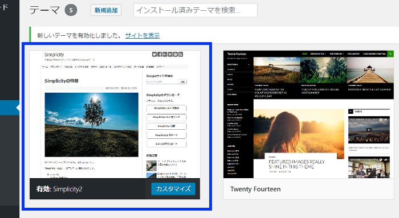399x218 pixels.
Task: Click the Twenty Fourteen theme name
Action: click(x=255, y=189)
